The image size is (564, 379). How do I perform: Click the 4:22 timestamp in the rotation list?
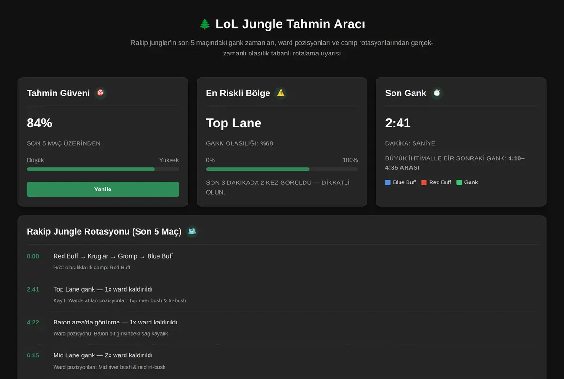(x=33, y=323)
